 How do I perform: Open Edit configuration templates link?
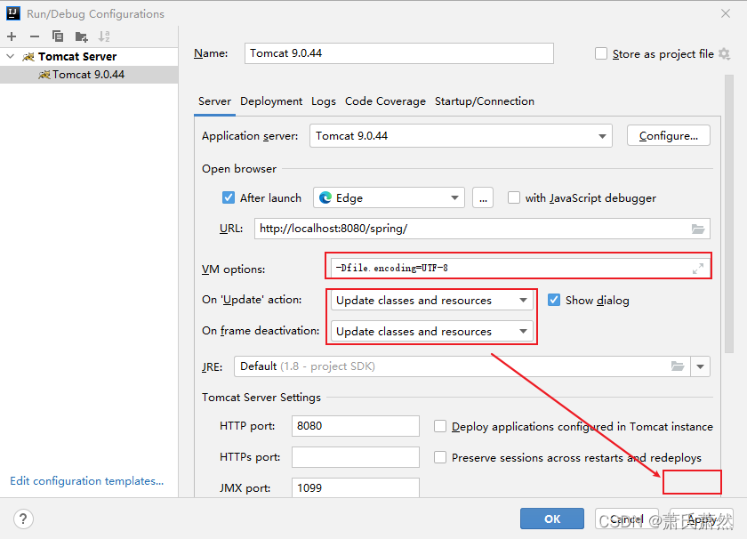(87, 481)
